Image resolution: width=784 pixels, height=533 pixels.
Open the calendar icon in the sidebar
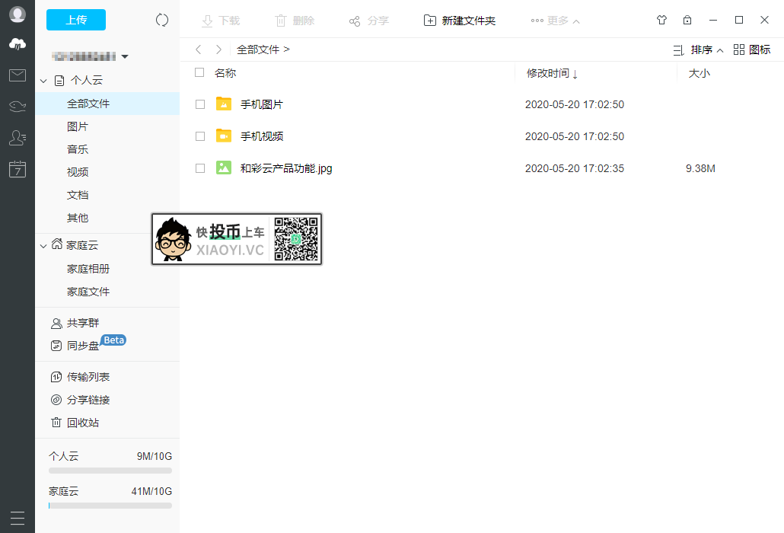tap(16, 169)
